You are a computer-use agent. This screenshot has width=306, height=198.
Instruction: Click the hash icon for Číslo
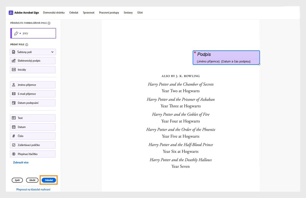click(x=14, y=136)
